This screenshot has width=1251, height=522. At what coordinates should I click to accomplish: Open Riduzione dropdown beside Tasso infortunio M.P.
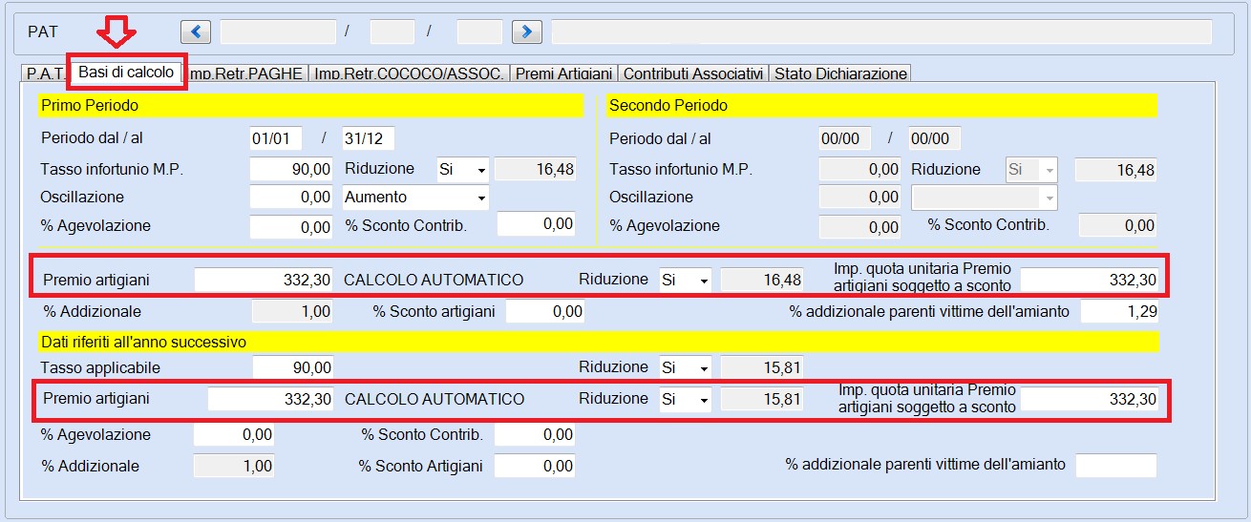pyautogui.click(x=463, y=170)
